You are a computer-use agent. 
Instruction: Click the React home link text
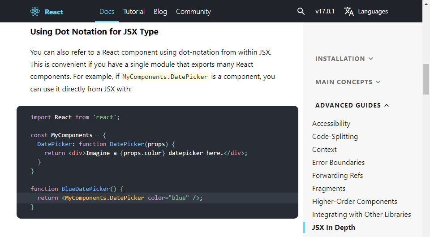tap(54, 12)
